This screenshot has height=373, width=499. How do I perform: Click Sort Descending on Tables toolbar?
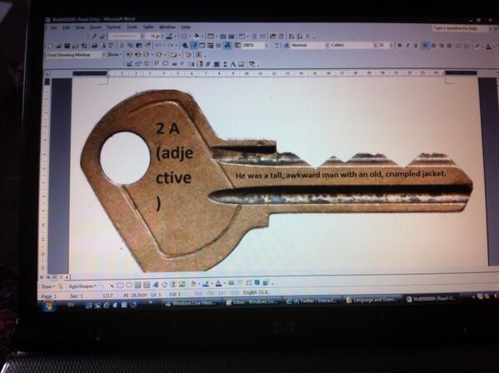pos(300,37)
